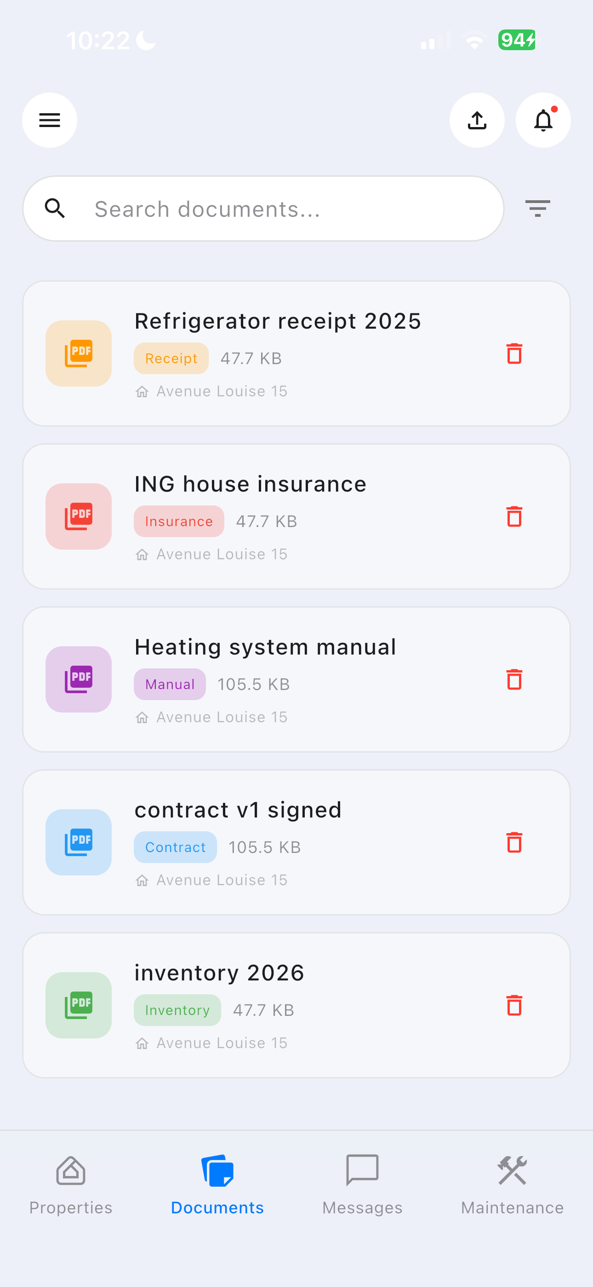The width and height of the screenshot is (593, 1287).
Task: Delete Heating system manual document
Action: [x=514, y=679]
